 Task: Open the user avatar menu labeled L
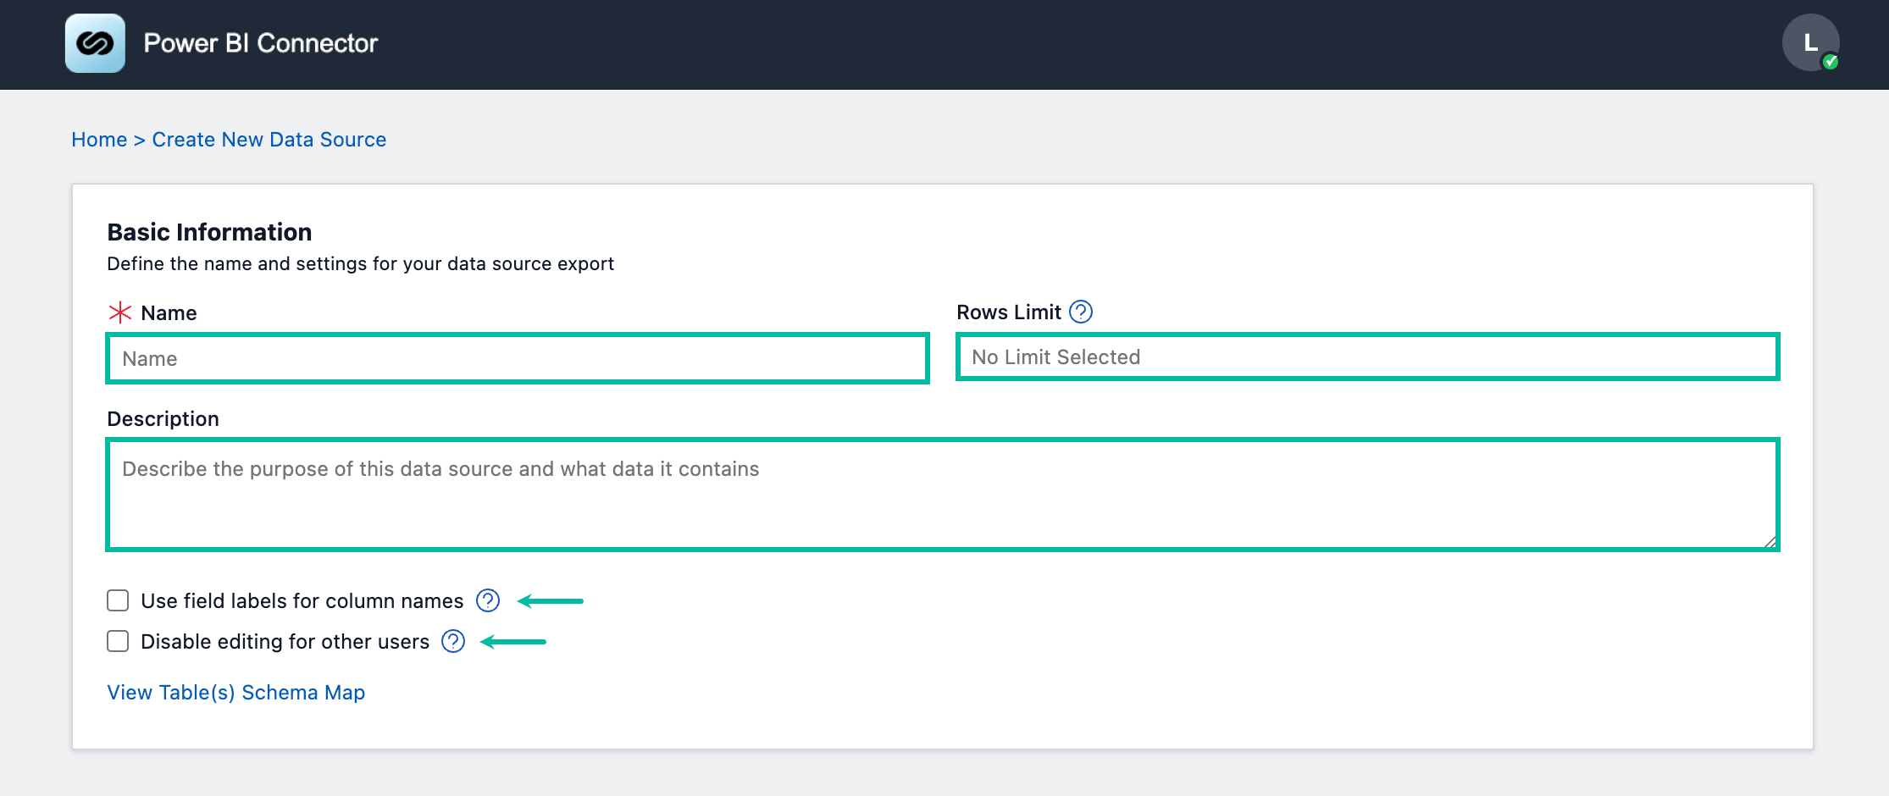point(1810,42)
